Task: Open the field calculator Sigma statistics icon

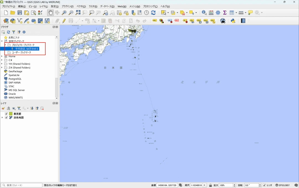Action: click(225, 12)
